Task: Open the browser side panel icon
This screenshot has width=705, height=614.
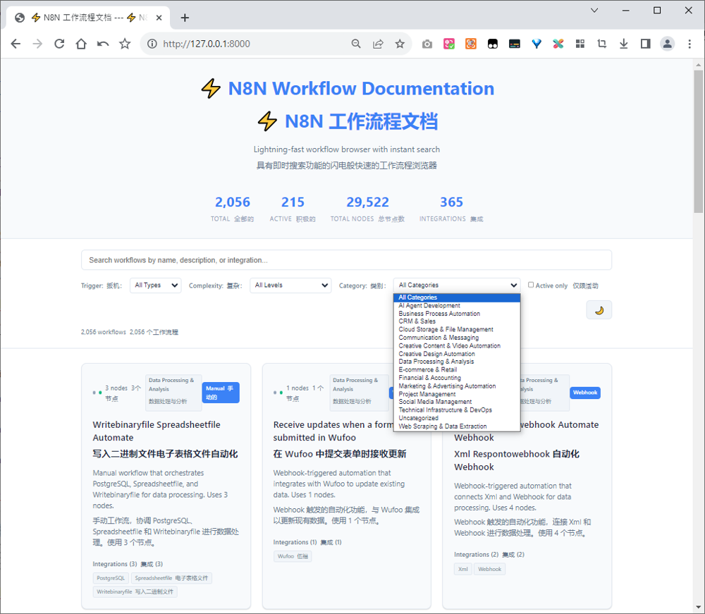Action: coord(645,44)
